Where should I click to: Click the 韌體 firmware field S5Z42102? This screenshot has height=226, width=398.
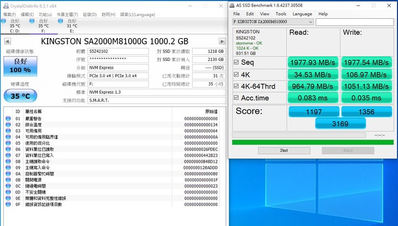118,52
